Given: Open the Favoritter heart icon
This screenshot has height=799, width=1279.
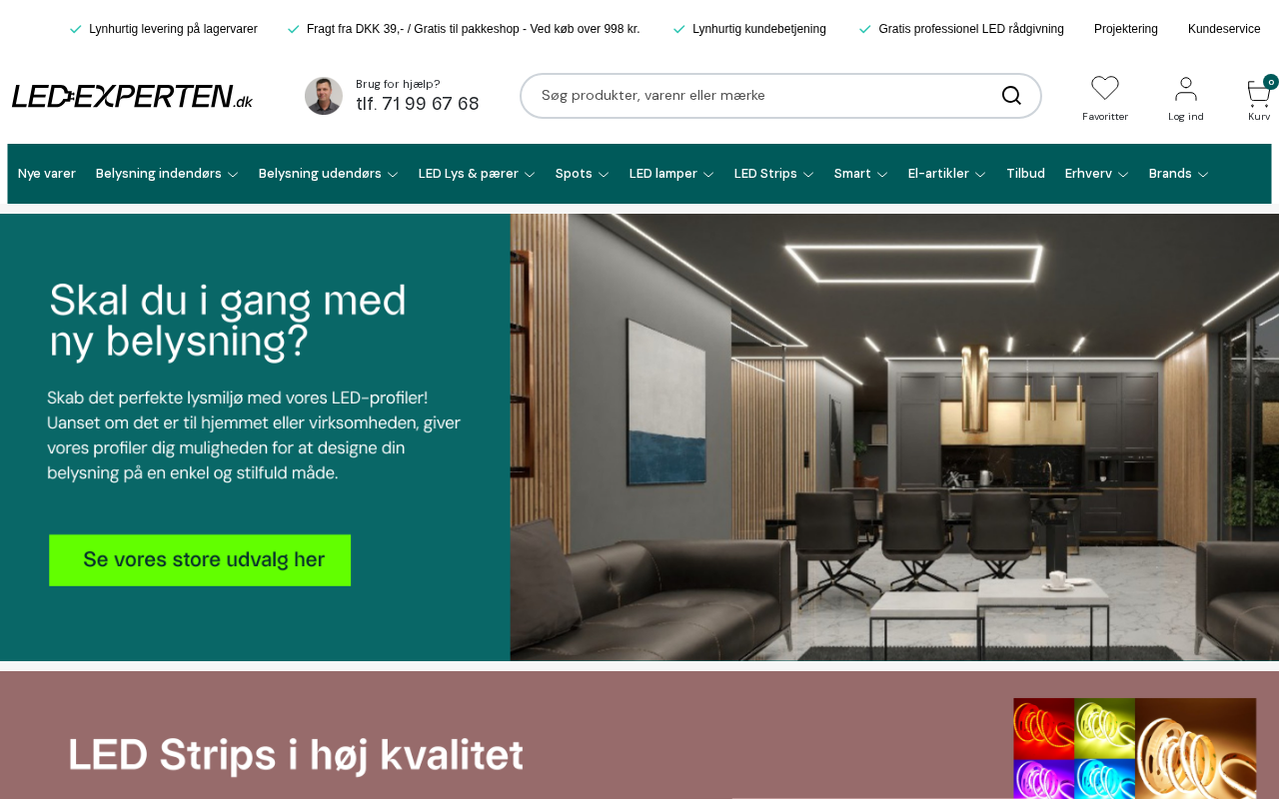Looking at the screenshot, I should click(x=1105, y=89).
